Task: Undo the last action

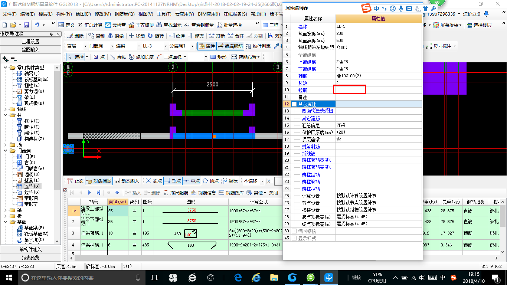Action: [x=37, y=25]
